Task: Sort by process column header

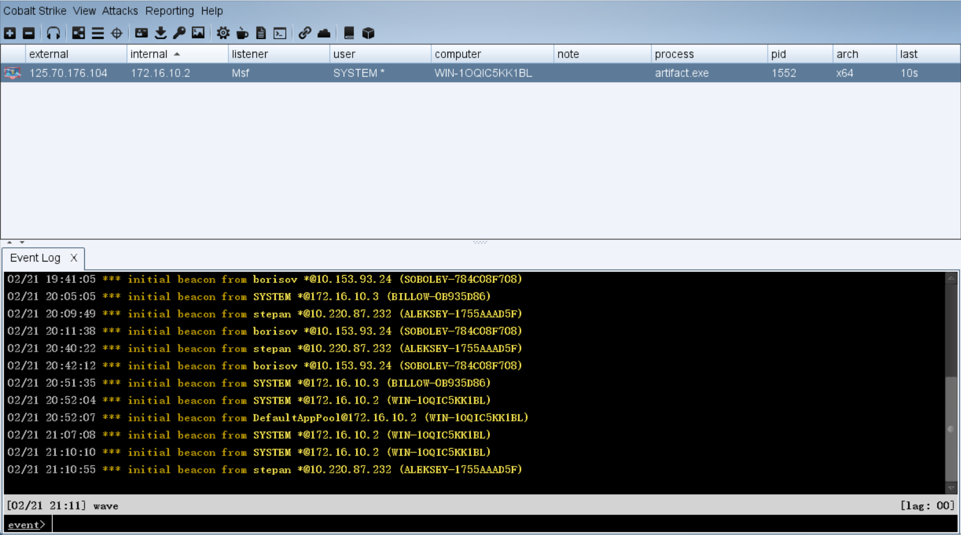Action: click(x=709, y=54)
